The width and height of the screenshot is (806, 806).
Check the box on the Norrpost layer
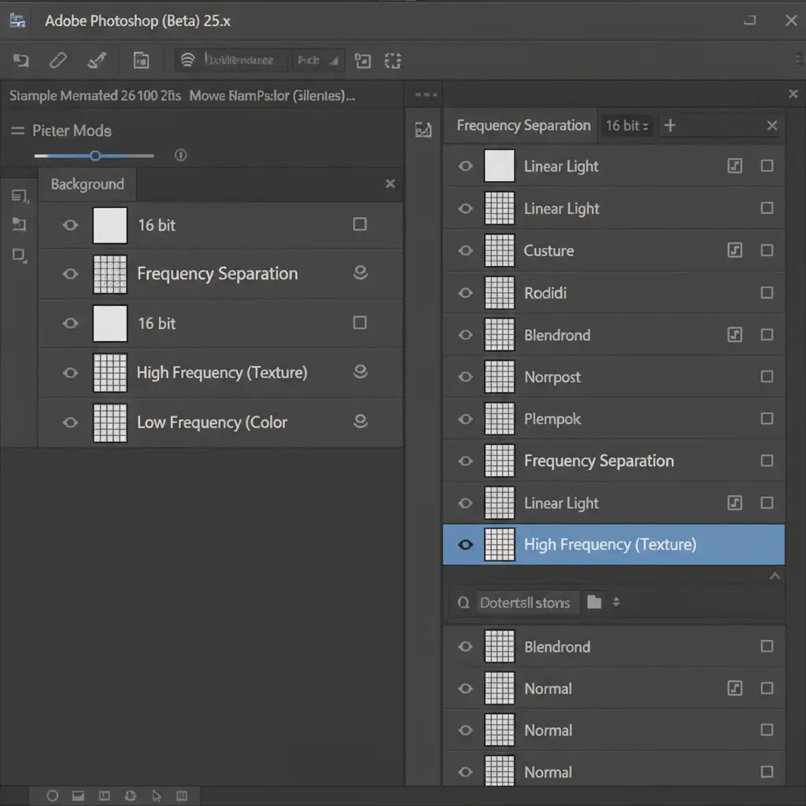767,377
